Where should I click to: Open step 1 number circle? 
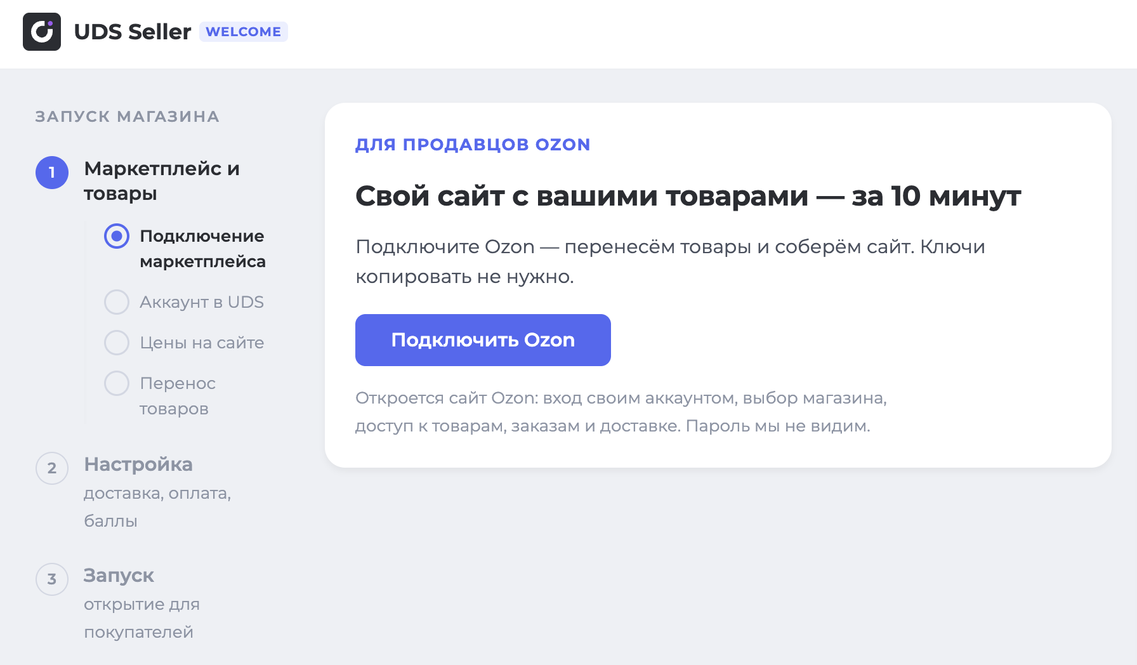(x=52, y=173)
